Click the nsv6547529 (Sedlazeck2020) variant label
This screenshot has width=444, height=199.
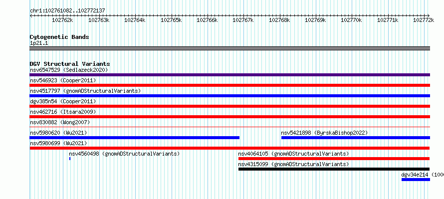69,70
